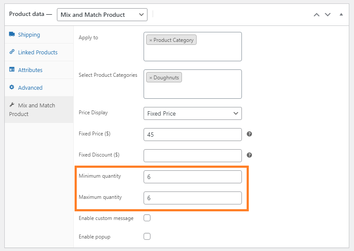The image size is (354, 251).
Task: Click the Advanced gear icon
Action: point(12,87)
